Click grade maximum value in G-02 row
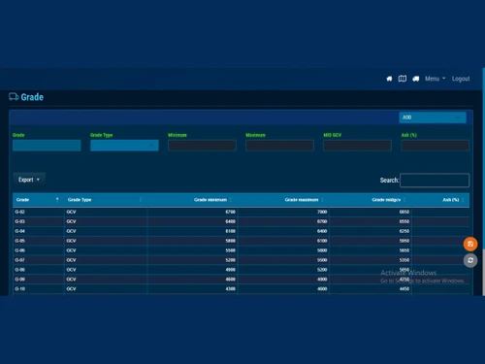 tap(322, 212)
